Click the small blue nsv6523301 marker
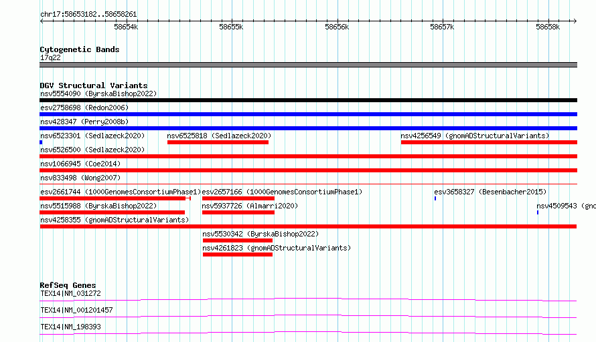The image size is (596, 342). click(x=41, y=142)
